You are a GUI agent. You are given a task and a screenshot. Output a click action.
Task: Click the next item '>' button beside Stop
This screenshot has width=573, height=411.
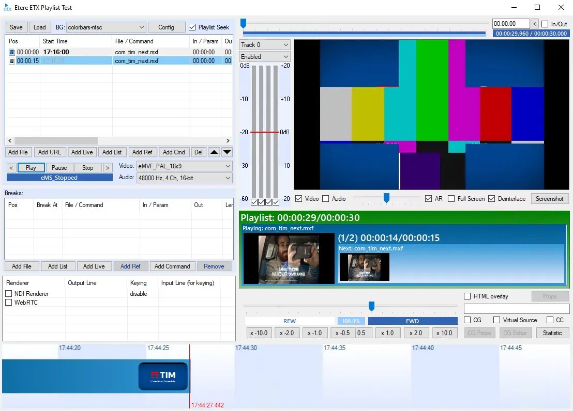point(108,168)
